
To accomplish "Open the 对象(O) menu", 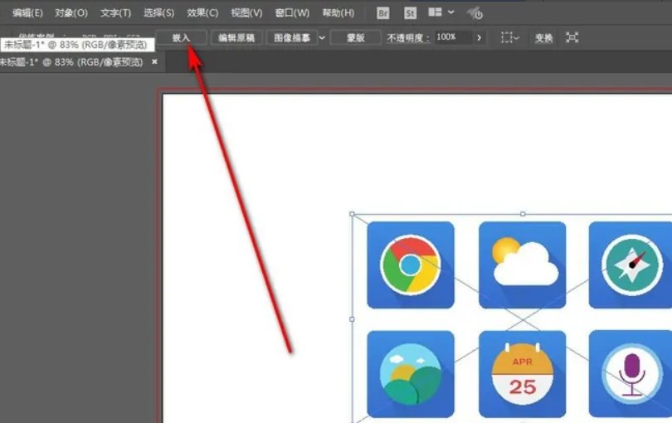I will pos(71,13).
